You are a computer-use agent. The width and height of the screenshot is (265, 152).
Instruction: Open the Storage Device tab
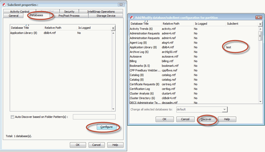tap(106, 16)
